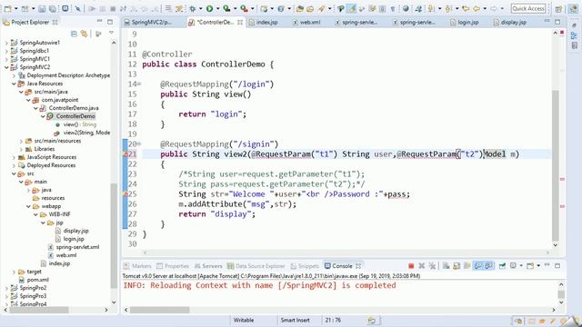This screenshot has height=327, width=582.
Task: Collapse the WEB-INF folder node
Action: [x=36, y=214]
